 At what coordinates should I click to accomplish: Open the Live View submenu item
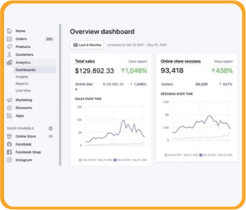pos(23,91)
